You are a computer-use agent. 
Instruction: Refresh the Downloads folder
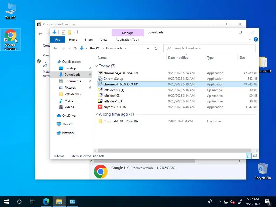(x=156, y=48)
